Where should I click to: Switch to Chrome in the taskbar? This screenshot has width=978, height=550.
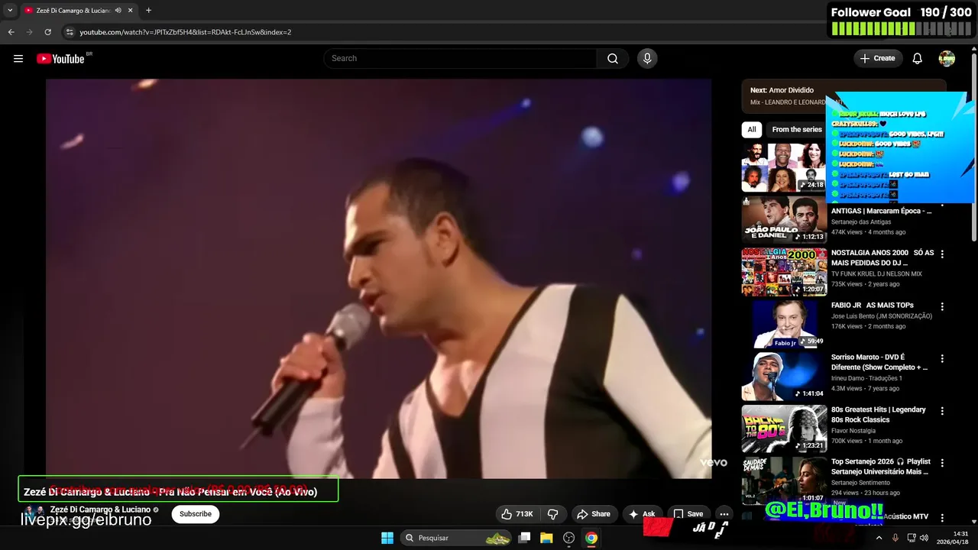point(591,538)
